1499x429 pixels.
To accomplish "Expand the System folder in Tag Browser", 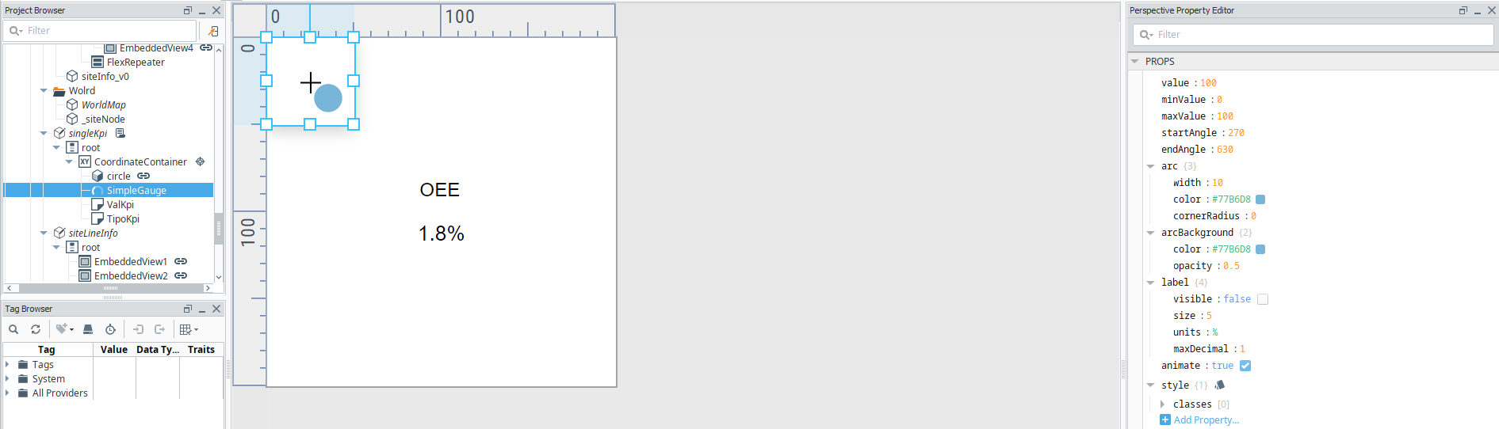I will [x=8, y=379].
